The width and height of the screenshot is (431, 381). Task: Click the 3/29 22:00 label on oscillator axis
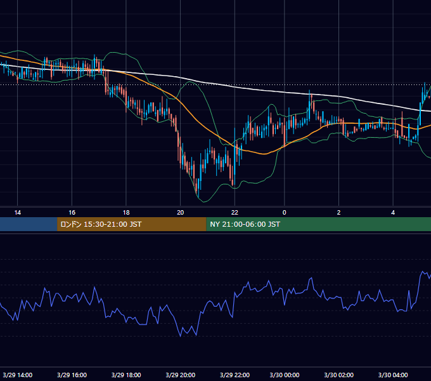[235, 375]
